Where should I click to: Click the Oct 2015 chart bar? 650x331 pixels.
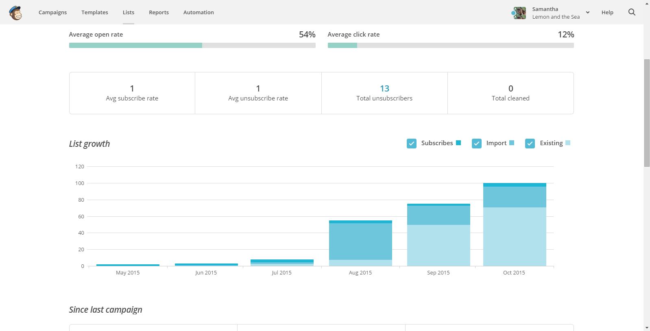coord(515,224)
